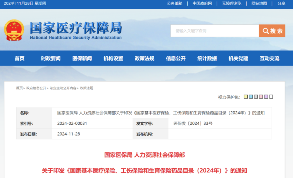The height and width of the screenshot is (178, 293).
Task: Select the yellow eye-protection color
Action: (x=246, y=97)
